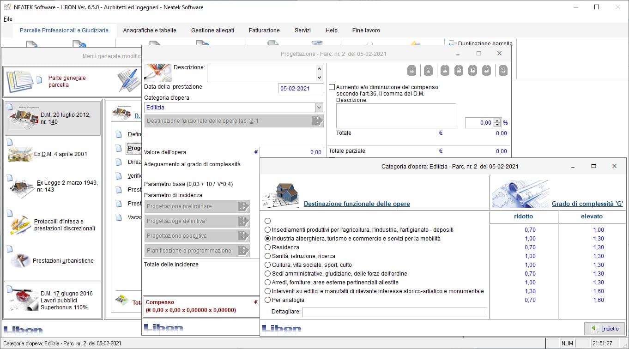629x349 pixels.
Task: Click the NEATEK app icon in the title bar
Action: pos(7,7)
